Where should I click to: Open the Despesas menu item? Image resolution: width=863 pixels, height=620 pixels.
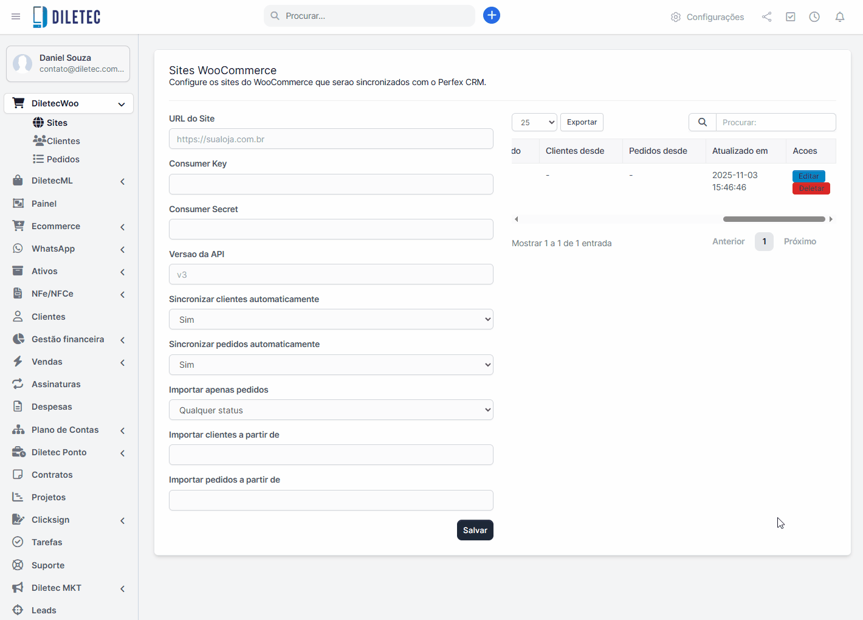[69, 407]
